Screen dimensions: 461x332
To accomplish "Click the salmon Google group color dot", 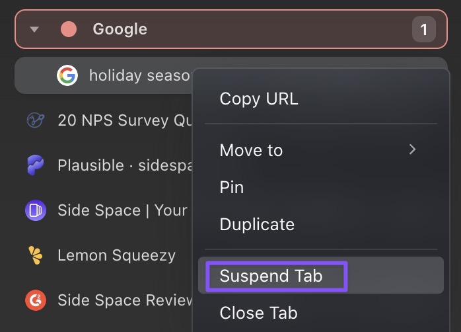I will point(69,29).
